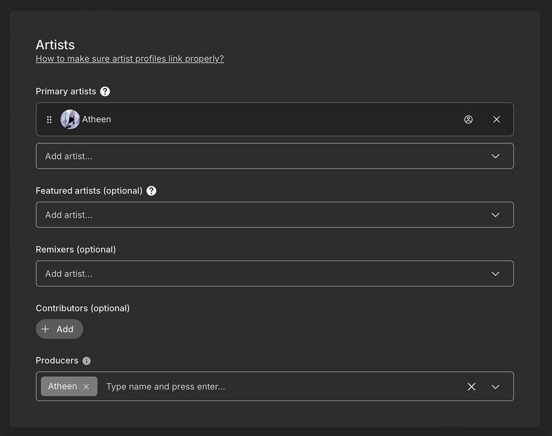Image resolution: width=552 pixels, height=436 pixels.
Task: Open the profile icon in Atheen's row
Action: pos(468,119)
